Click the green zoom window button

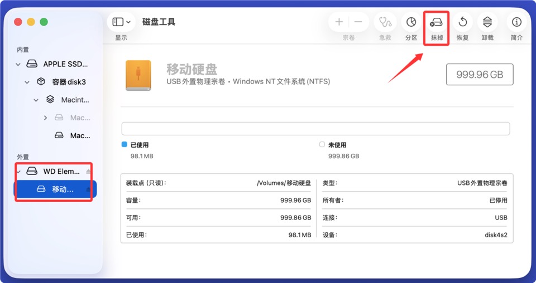[x=44, y=22]
